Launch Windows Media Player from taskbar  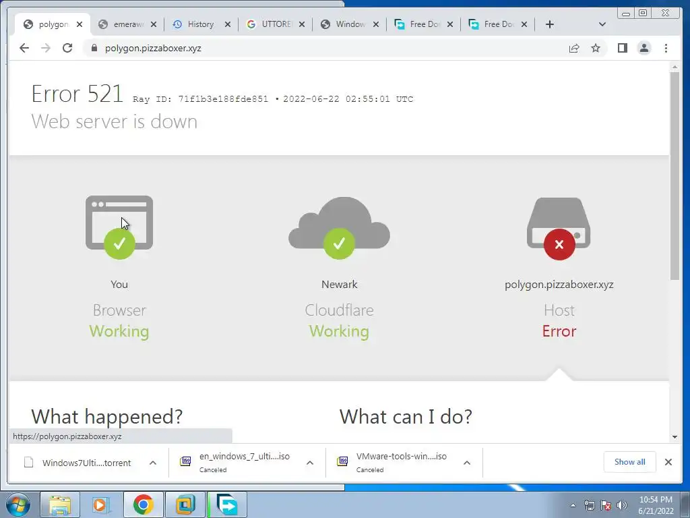click(100, 505)
